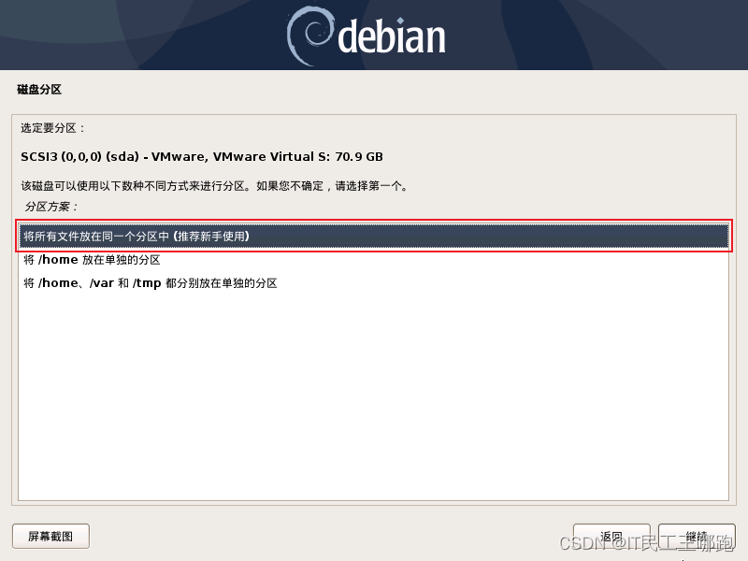Click the (推荐新手使用) recommended note

click(211, 237)
